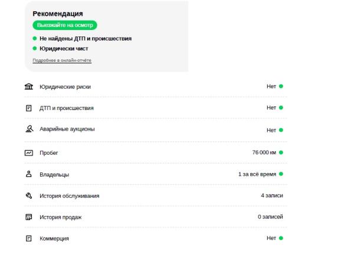351x263 pixels.
Task: Click the green Выезжайте на осмотр badge
Action: click(65, 25)
